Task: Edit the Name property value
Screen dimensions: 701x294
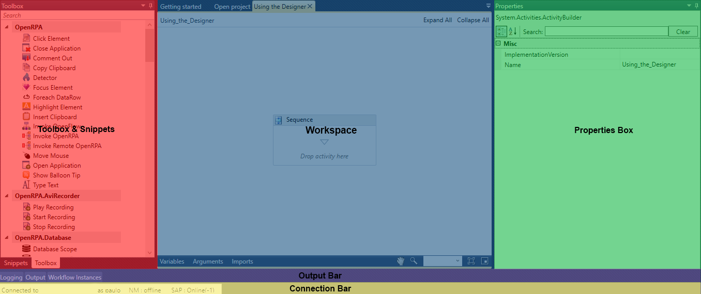Action: click(660, 64)
